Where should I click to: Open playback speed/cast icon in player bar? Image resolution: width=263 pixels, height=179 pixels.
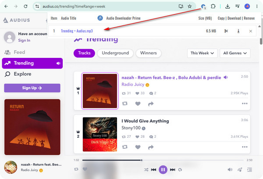[x=240, y=170]
